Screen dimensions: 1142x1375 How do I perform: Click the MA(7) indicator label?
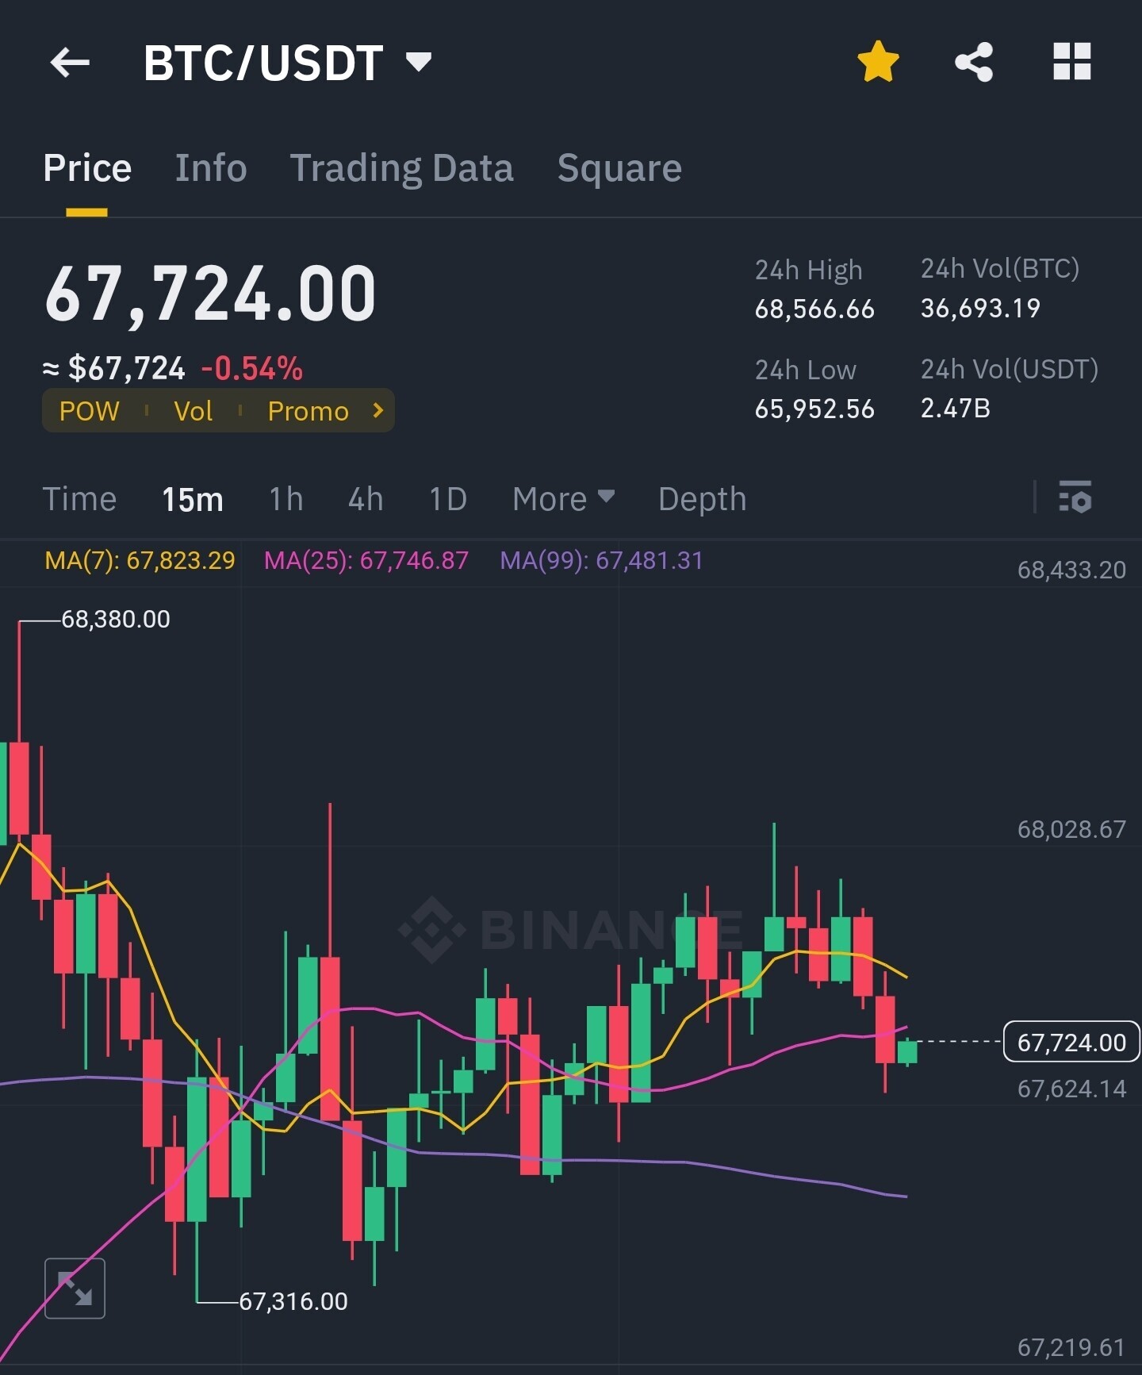tap(140, 560)
